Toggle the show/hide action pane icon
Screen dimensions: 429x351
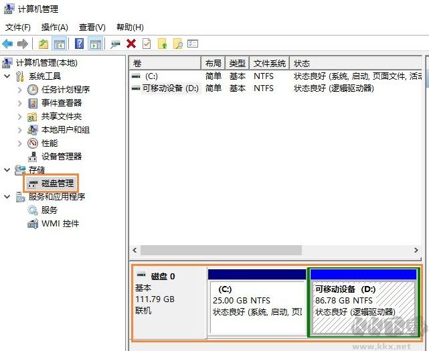pyautogui.click(x=95, y=44)
